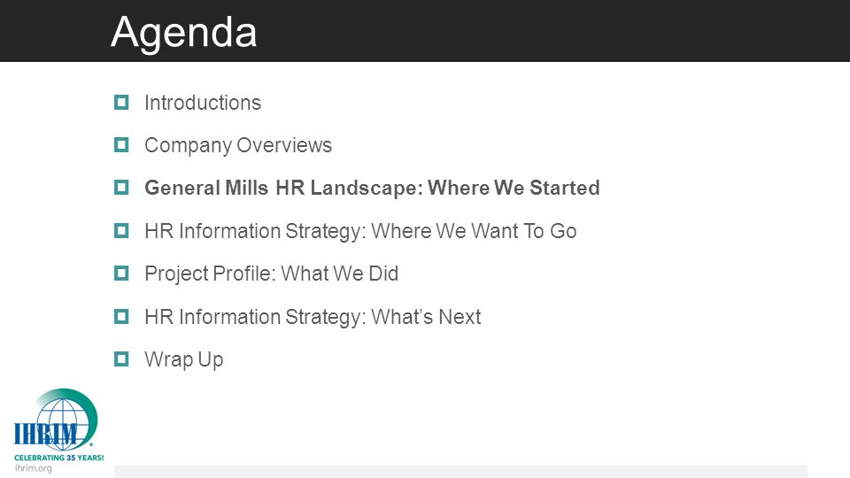
Task: Select the Introductions agenda item
Action: coord(203,103)
